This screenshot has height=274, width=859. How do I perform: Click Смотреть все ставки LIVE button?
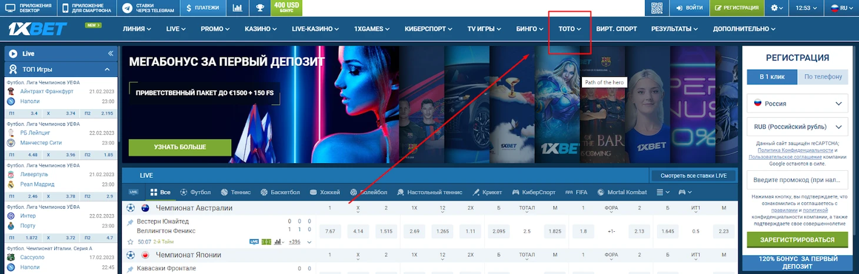coord(693,175)
